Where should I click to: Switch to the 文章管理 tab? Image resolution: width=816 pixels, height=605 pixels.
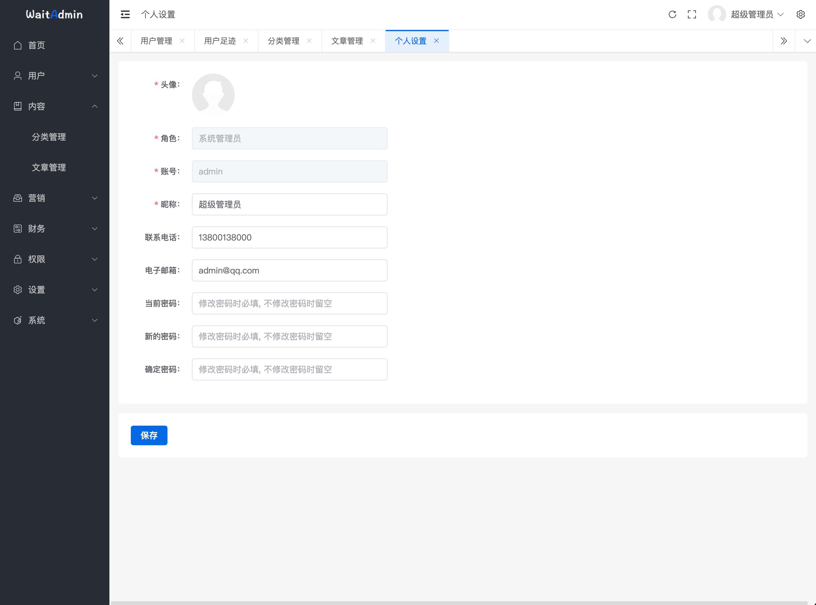coord(347,41)
